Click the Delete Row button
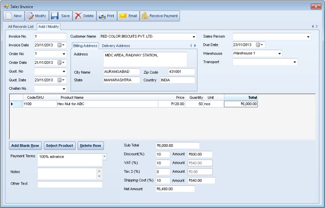Viewport: 325px width, 208px height. (91, 145)
